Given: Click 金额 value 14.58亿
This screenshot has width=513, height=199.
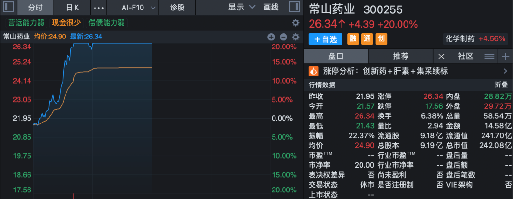Looking at the screenshot, I should click(497, 126).
